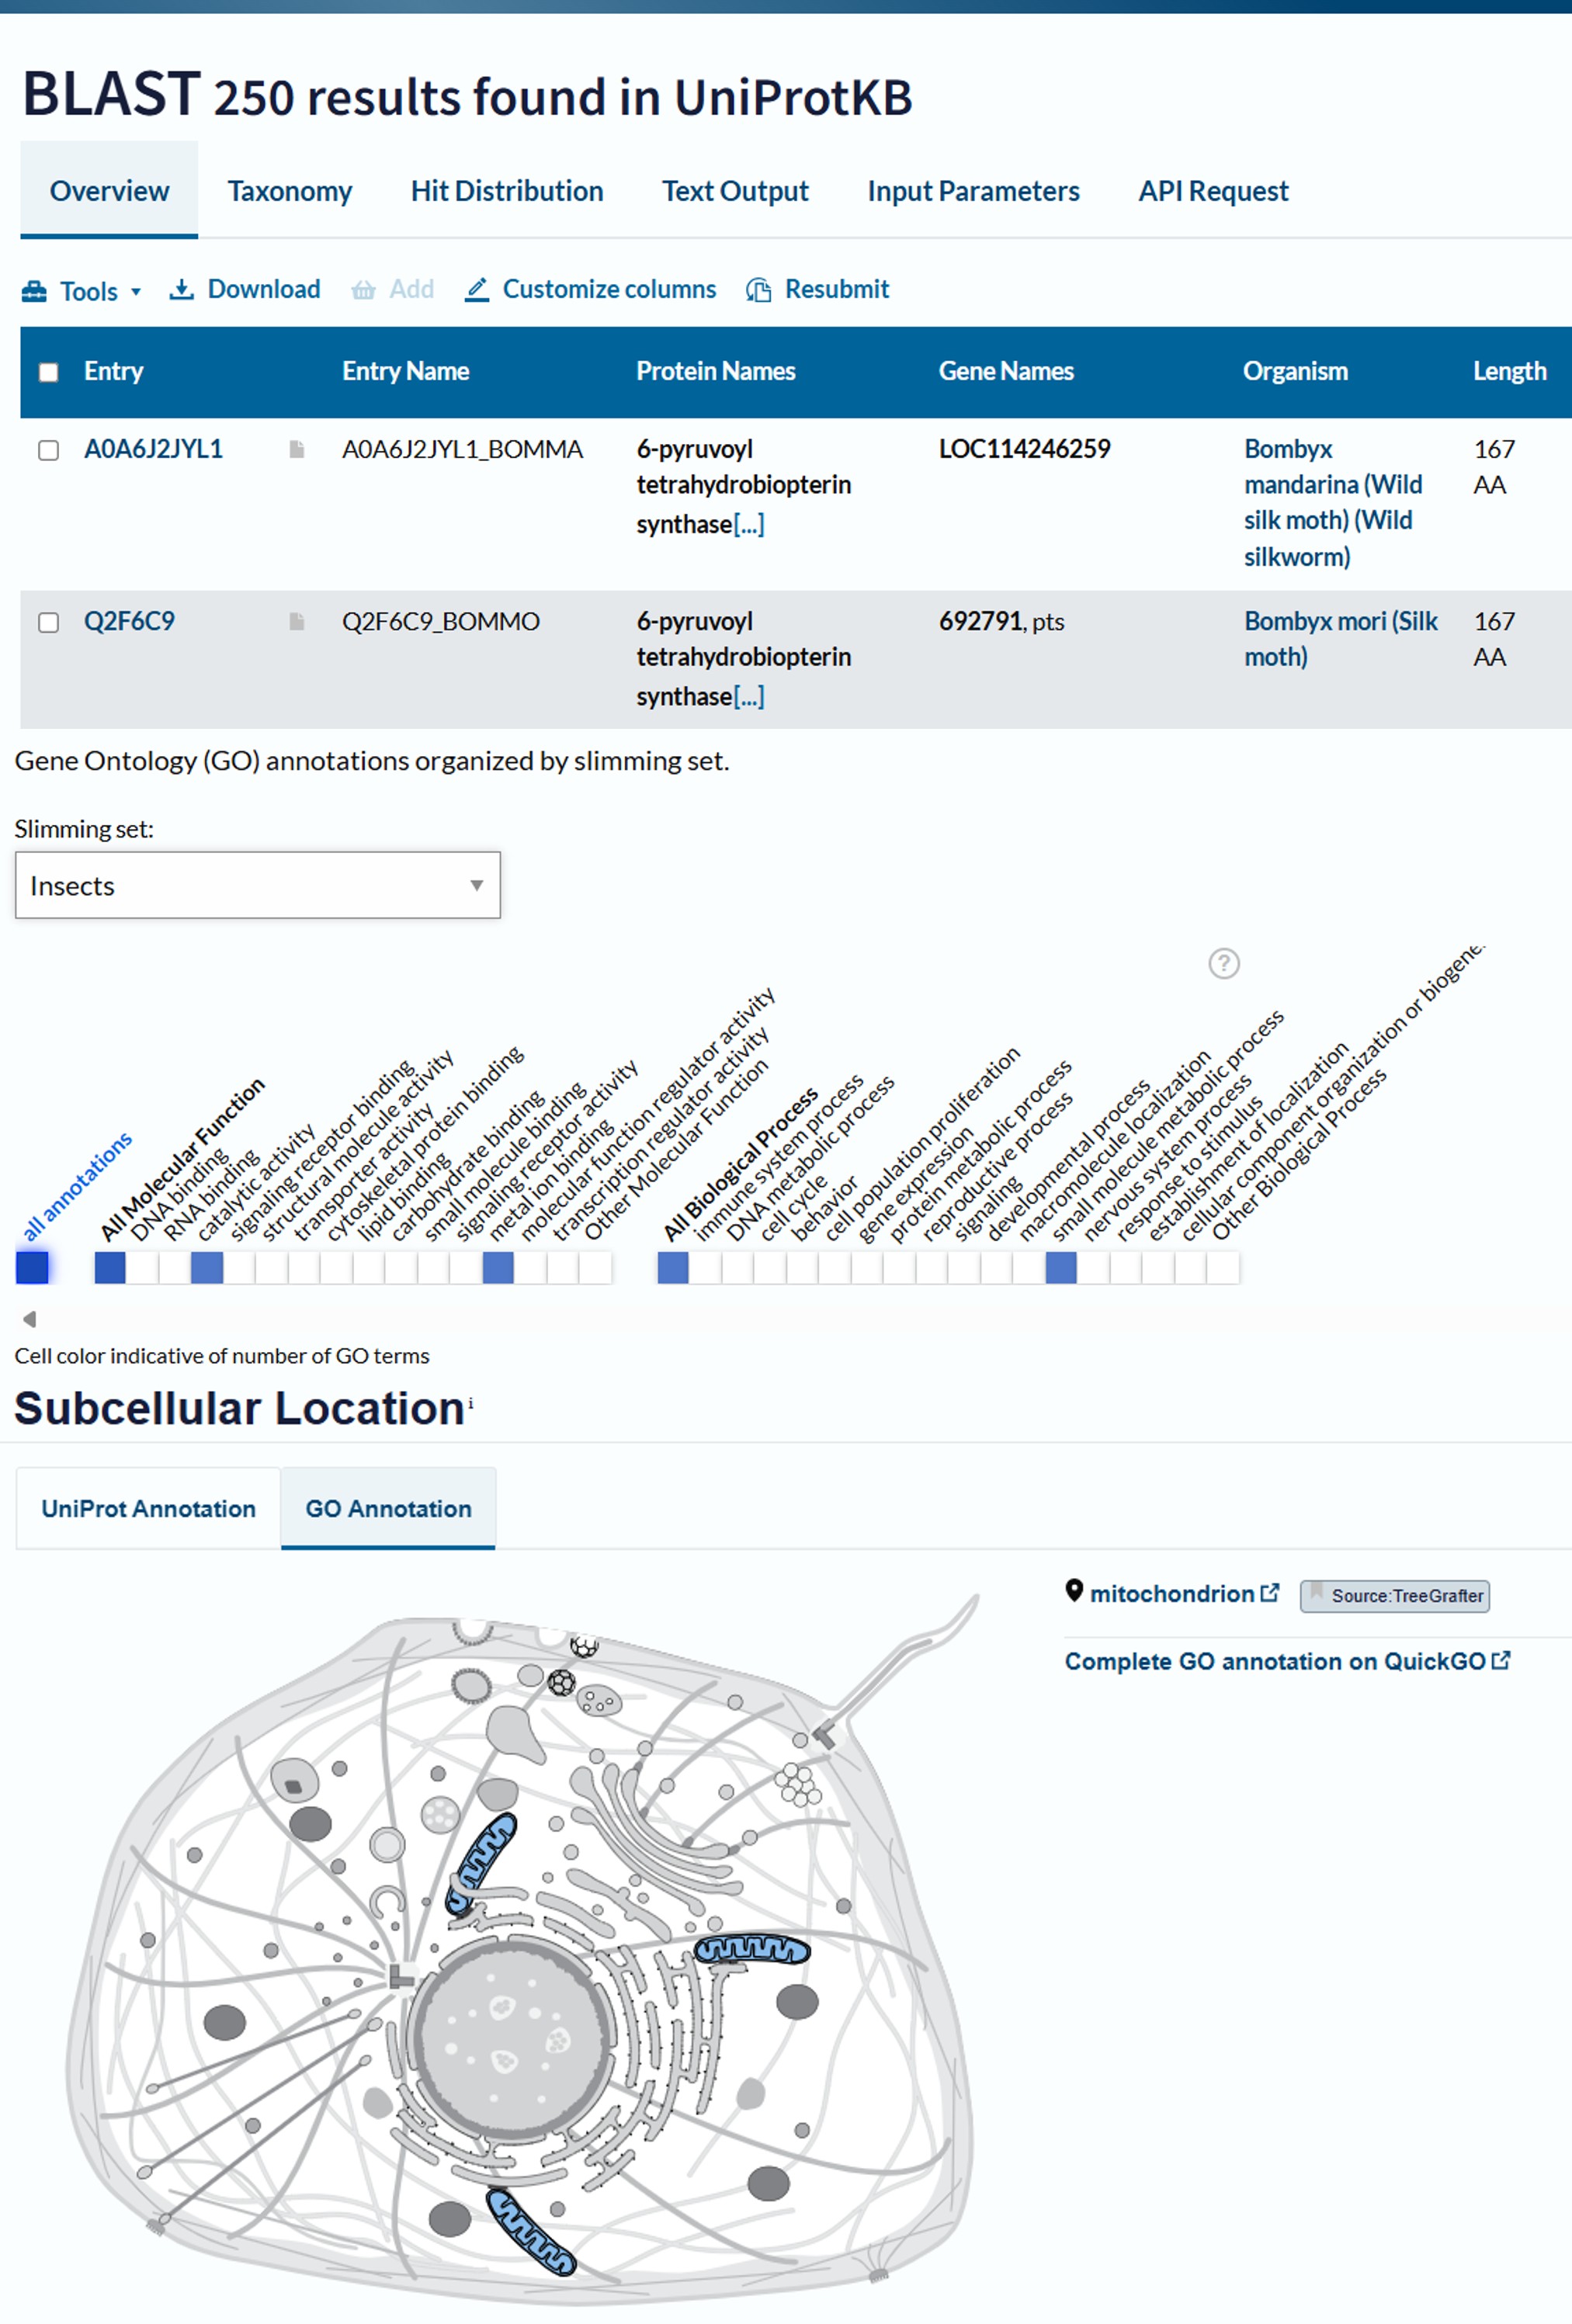Click the map pin icon beside mitochondrion
This screenshot has height=2324, width=1572.
pyautogui.click(x=1074, y=1591)
